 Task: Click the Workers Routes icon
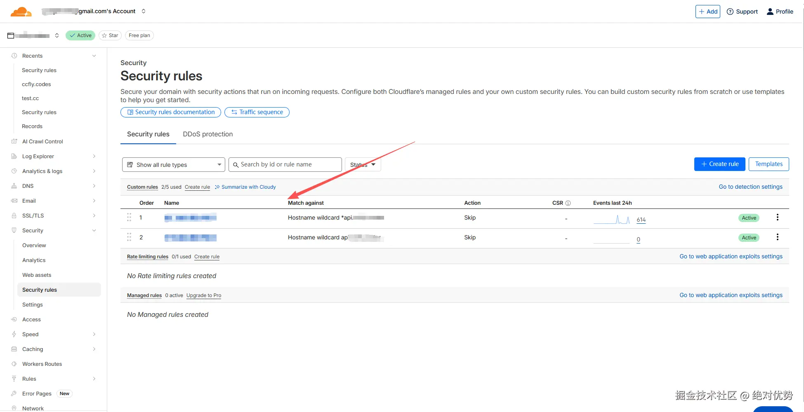tap(14, 364)
